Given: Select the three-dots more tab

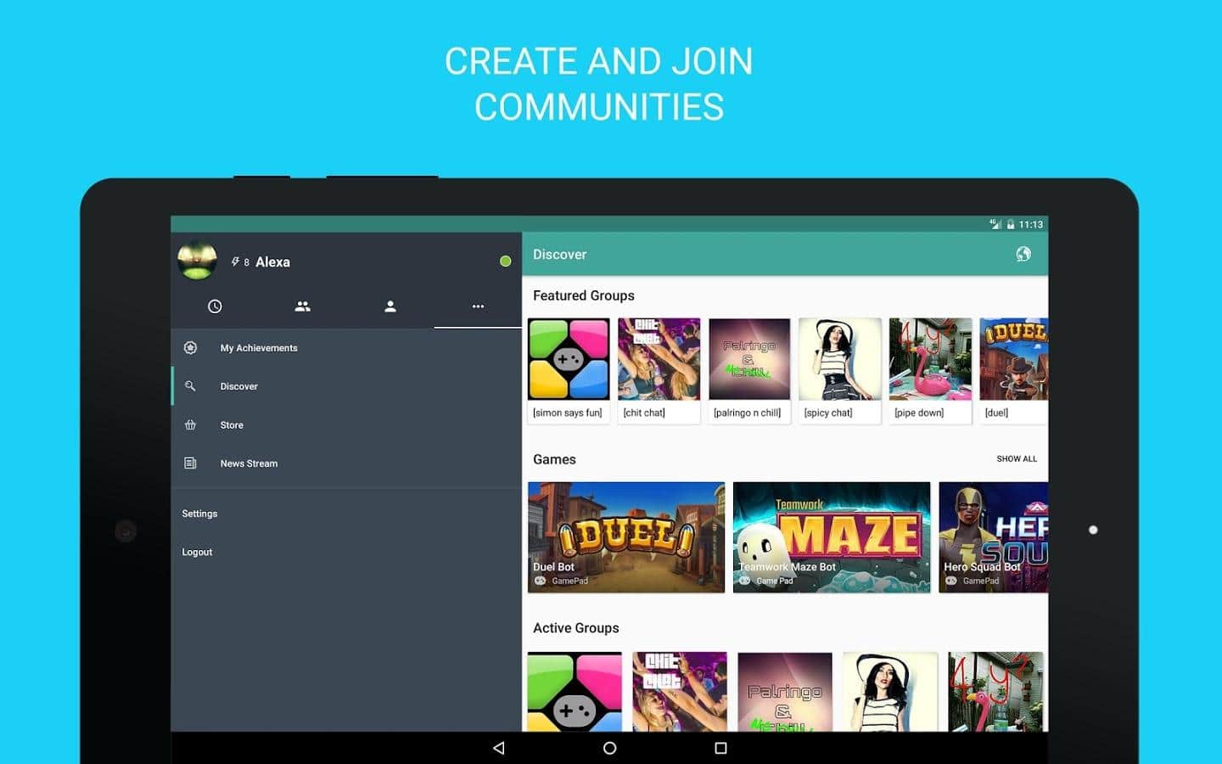Looking at the screenshot, I should 478,306.
